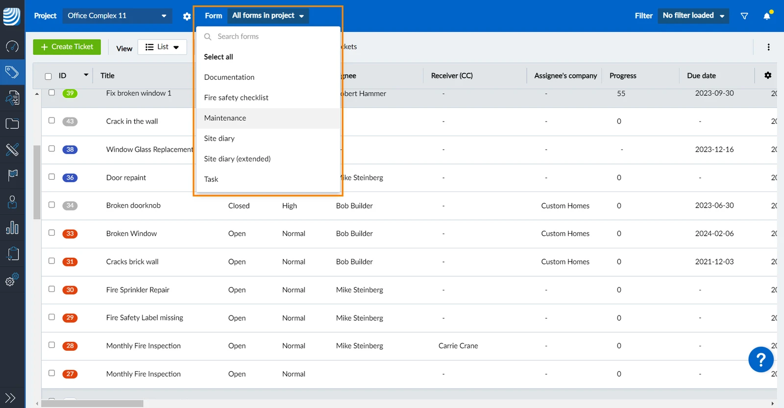The height and width of the screenshot is (408, 784).
Task: Open table column settings gear icon
Action: [768, 75]
